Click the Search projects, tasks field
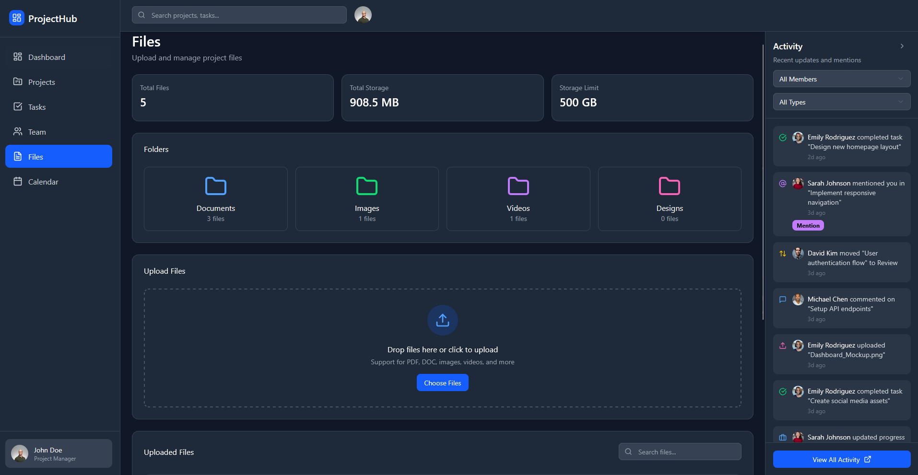The height and width of the screenshot is (475, 918). 245,15
